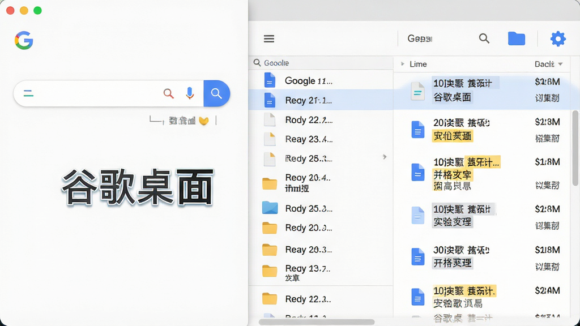Click the horizontal scrollbar at window bottom

(317, 322)
